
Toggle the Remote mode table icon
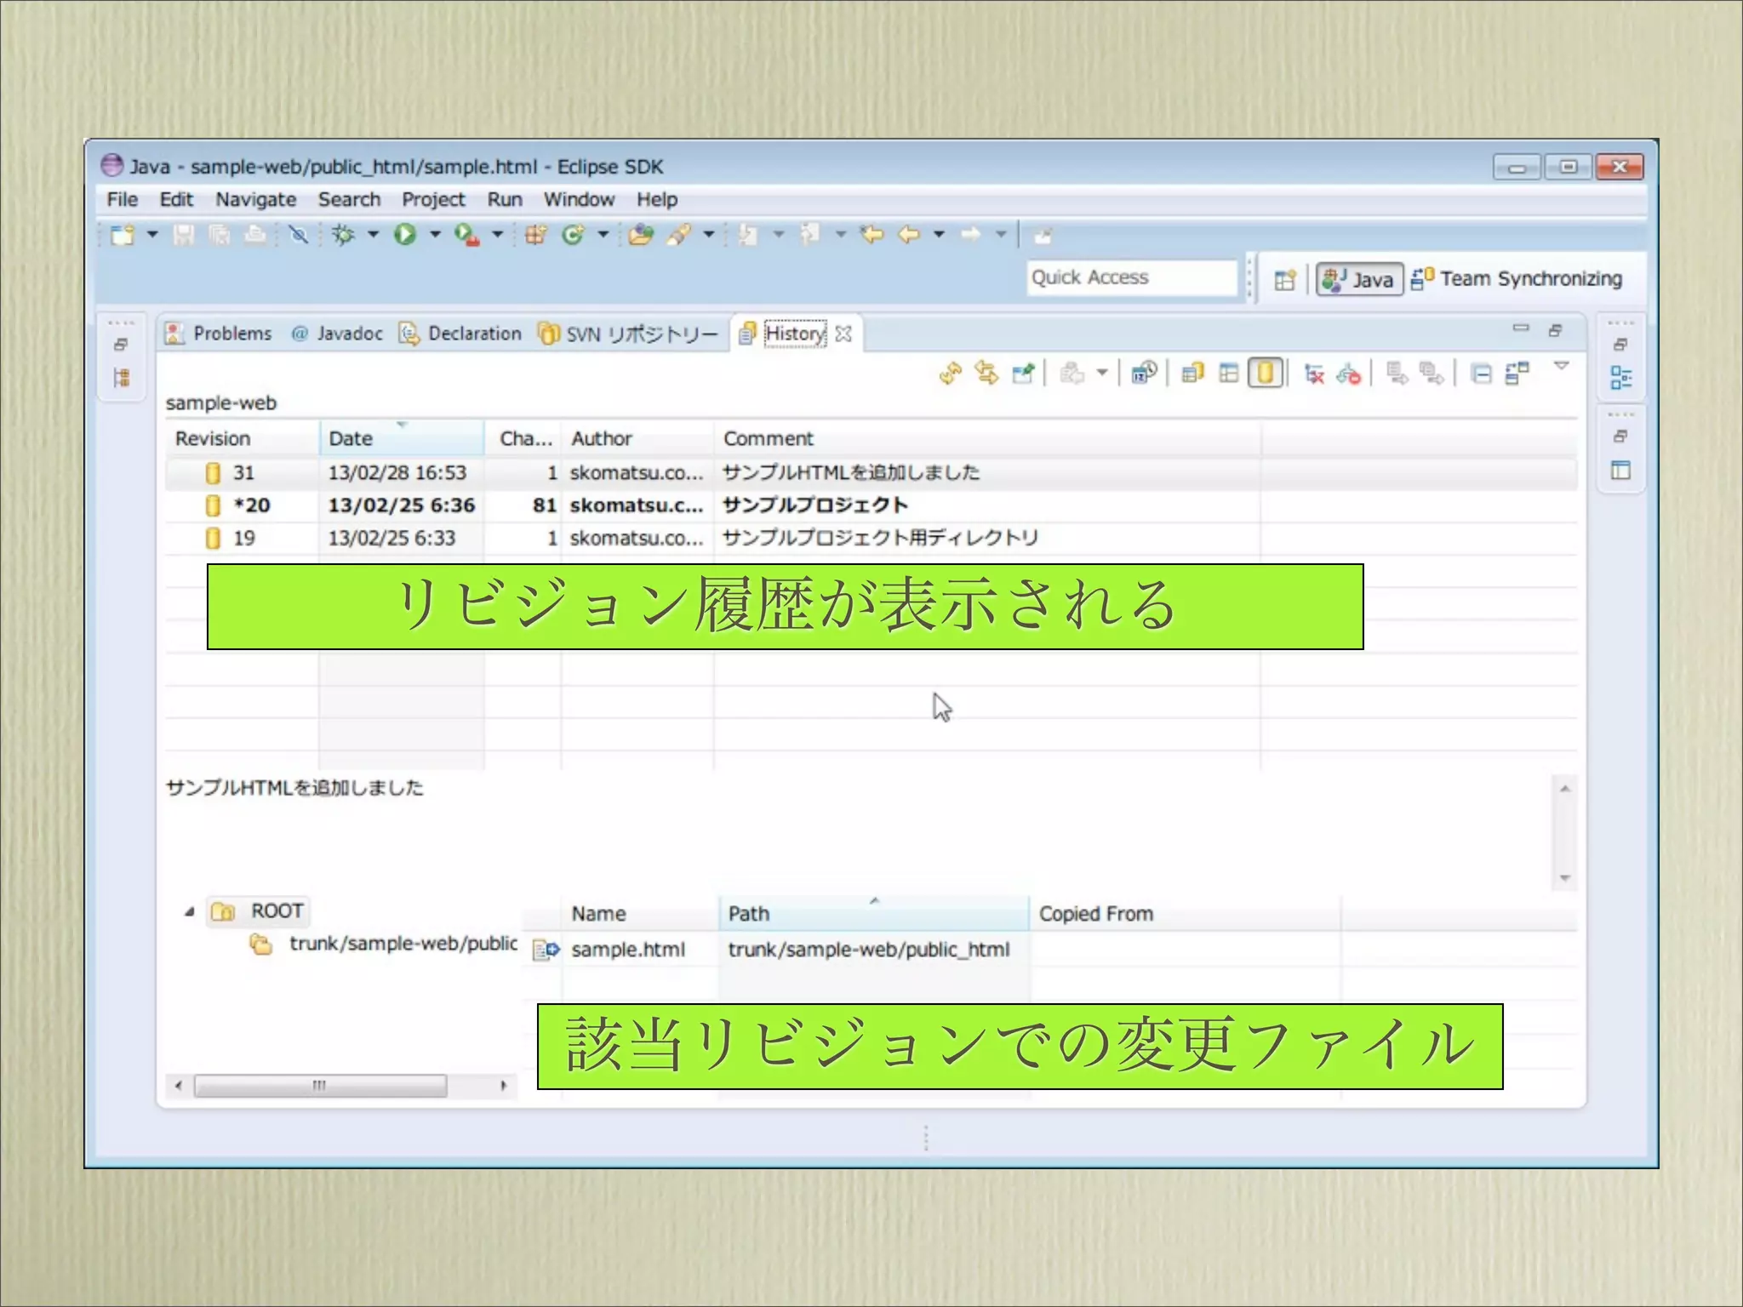[1228, 373]
